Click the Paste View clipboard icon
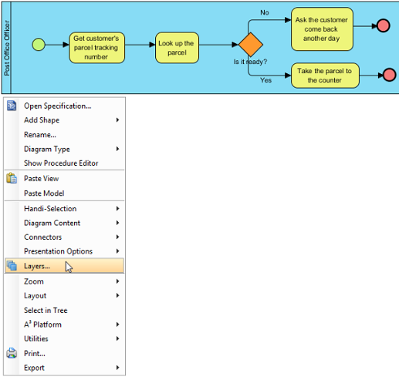The width and height of the screenshot is (399, 377). click(x=12, y=178)
